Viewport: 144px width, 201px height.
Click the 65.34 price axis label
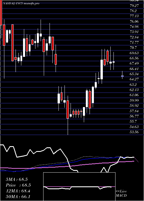tap(134, 74)
